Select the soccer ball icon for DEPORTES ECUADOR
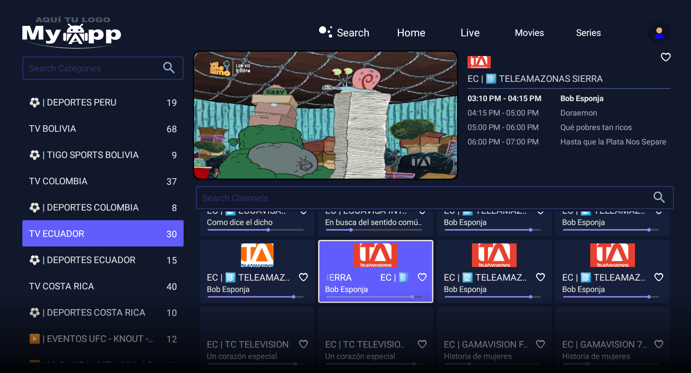The width and height of the screenshot is (691, 373). tap(35, 260)
